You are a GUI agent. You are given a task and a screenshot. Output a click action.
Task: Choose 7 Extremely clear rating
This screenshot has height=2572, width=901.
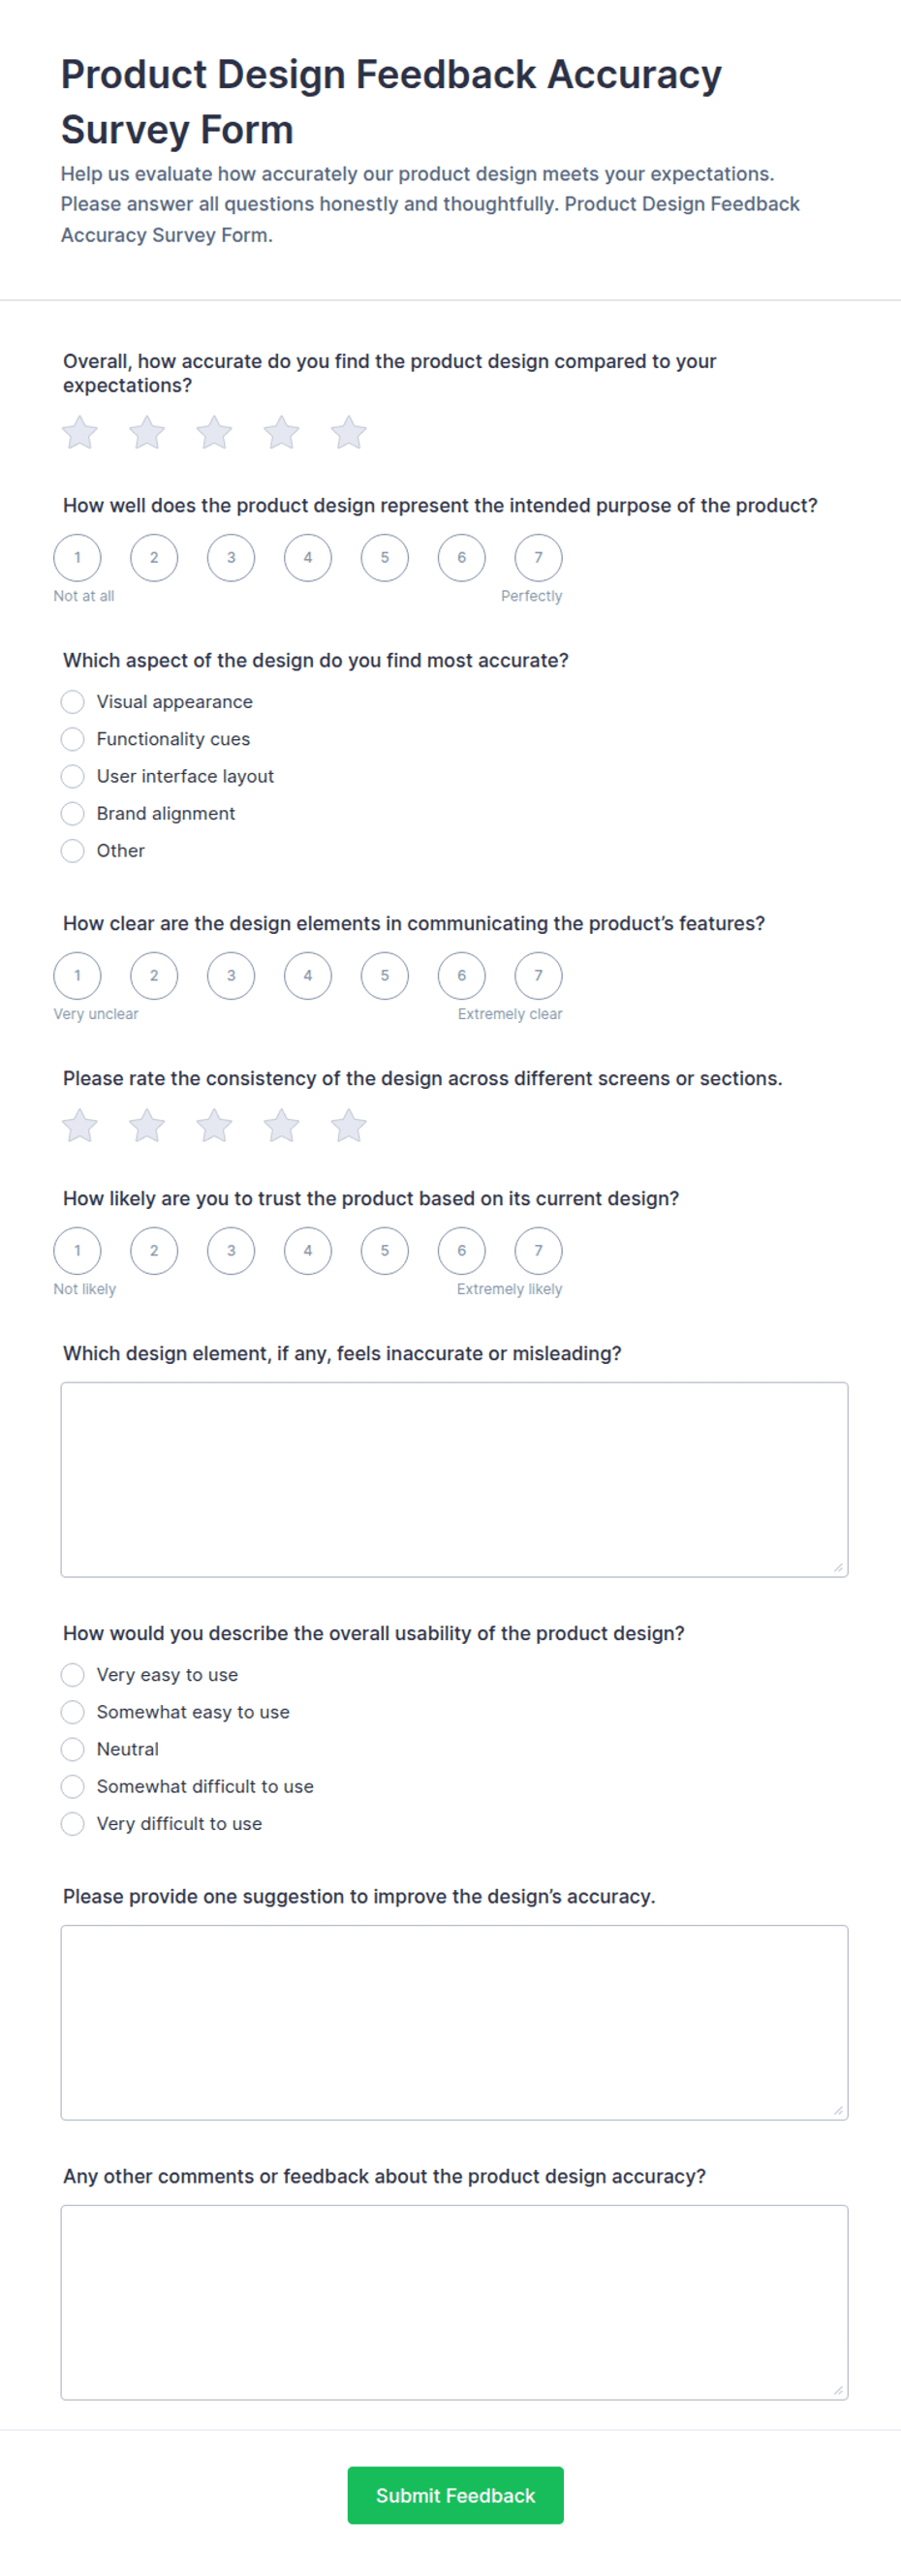pos(539,976)
